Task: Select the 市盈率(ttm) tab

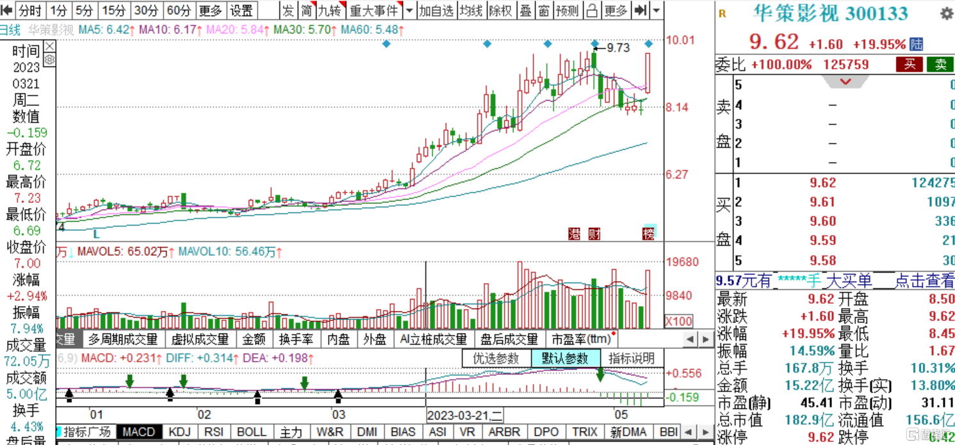Action: 582,339
